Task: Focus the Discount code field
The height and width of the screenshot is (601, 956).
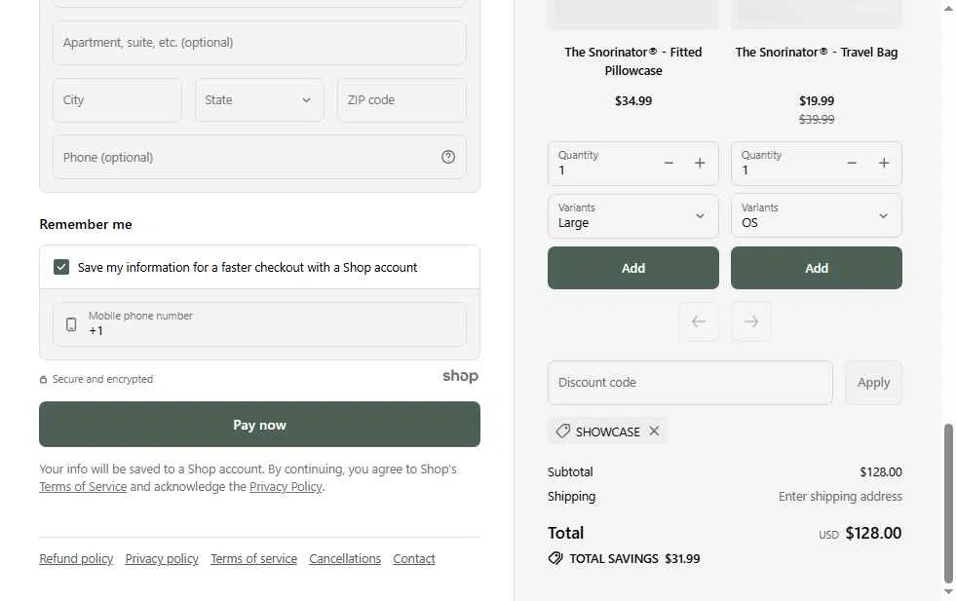Action: [x=690, y=383]
